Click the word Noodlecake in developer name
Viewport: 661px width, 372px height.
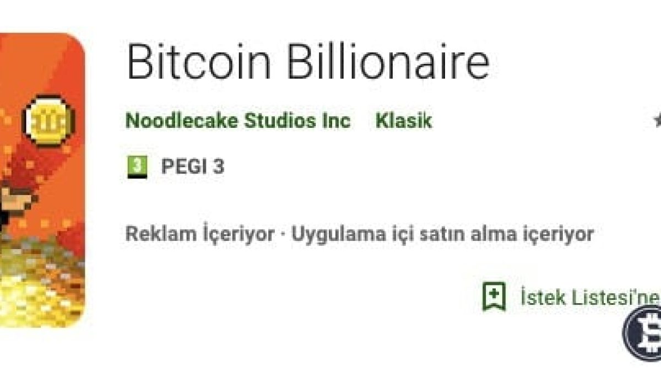point(181,121)
